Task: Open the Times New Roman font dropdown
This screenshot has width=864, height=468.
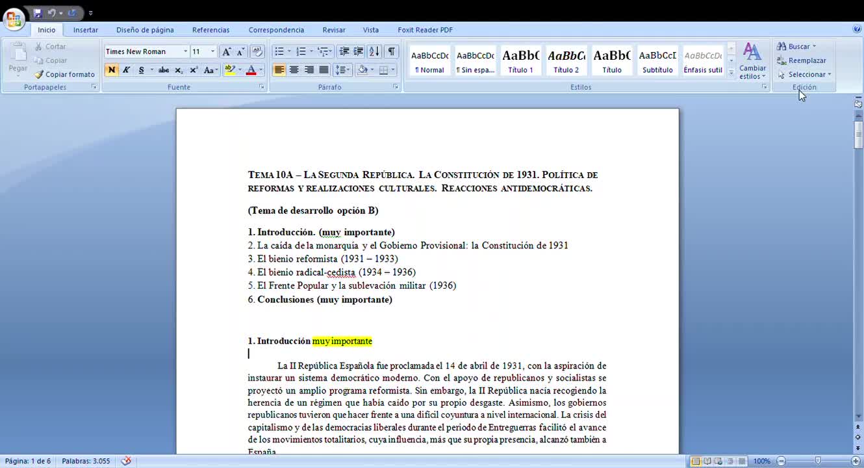Action: click(x=185, y=51)
